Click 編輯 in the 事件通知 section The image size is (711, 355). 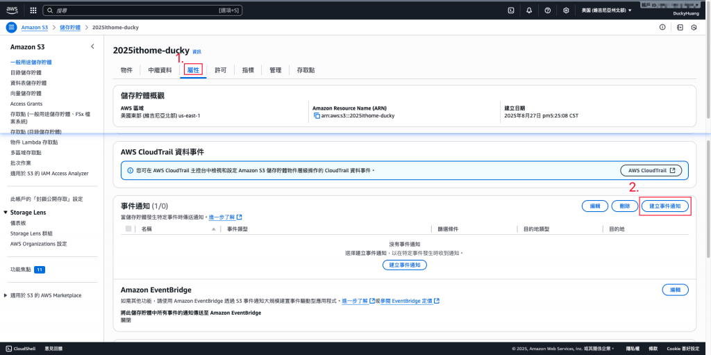(595, 206)
